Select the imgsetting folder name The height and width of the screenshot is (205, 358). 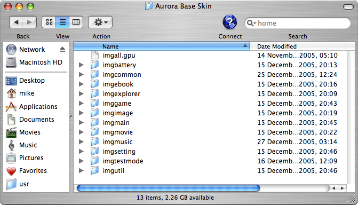[119, 152]
